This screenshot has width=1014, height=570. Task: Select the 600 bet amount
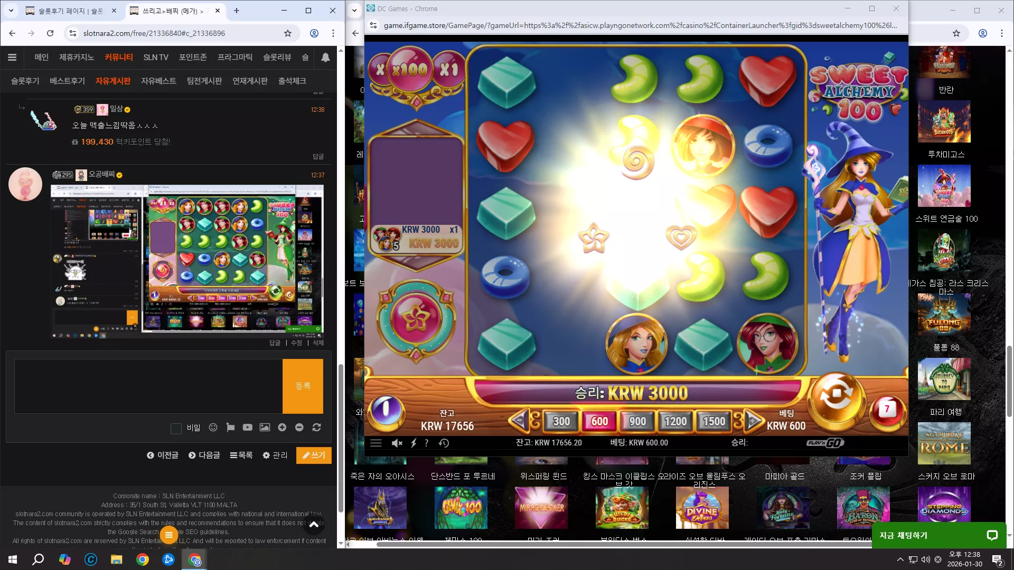pyautogui.click(x=599, y=421)
